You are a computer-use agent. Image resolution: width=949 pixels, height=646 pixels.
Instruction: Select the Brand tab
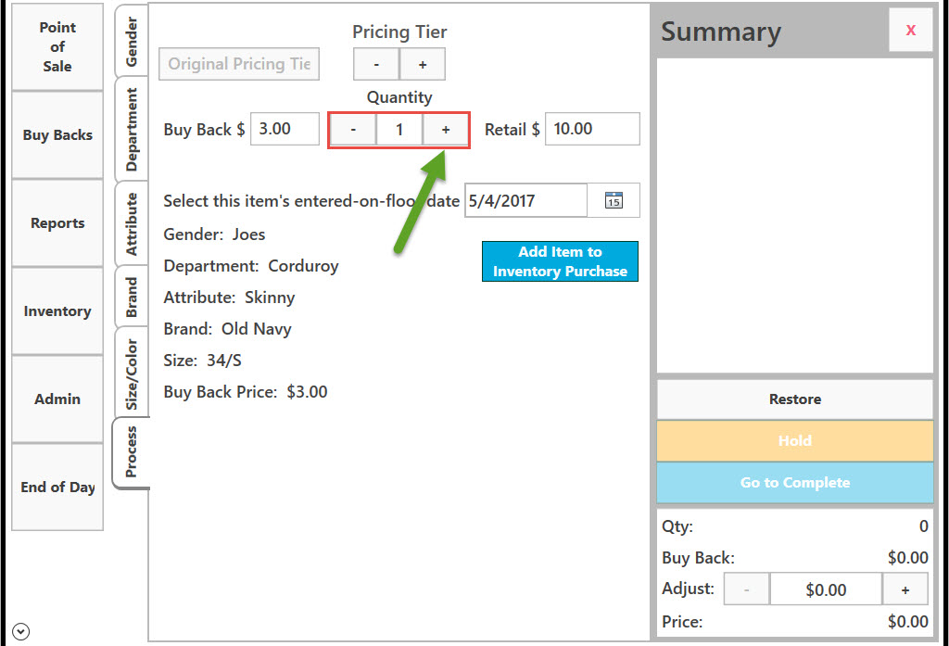[x=132, y=297]
